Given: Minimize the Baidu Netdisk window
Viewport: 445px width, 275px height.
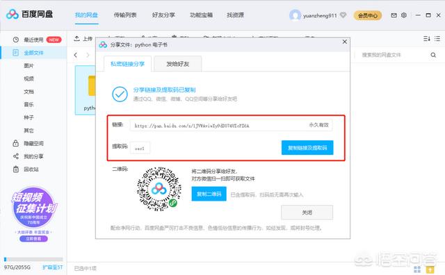Looking at the screenshot, I should (418, 15).
